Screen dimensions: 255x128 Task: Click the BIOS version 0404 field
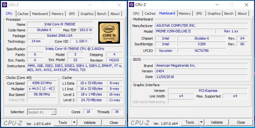201,71
